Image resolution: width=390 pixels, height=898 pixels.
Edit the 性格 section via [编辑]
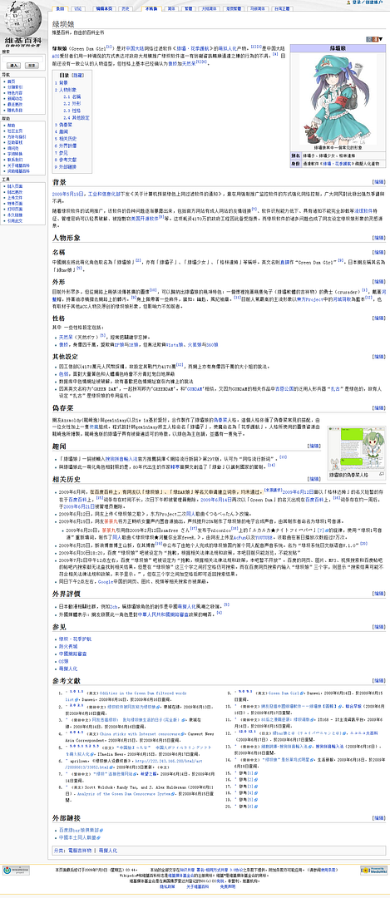click(x=378, y=318)
